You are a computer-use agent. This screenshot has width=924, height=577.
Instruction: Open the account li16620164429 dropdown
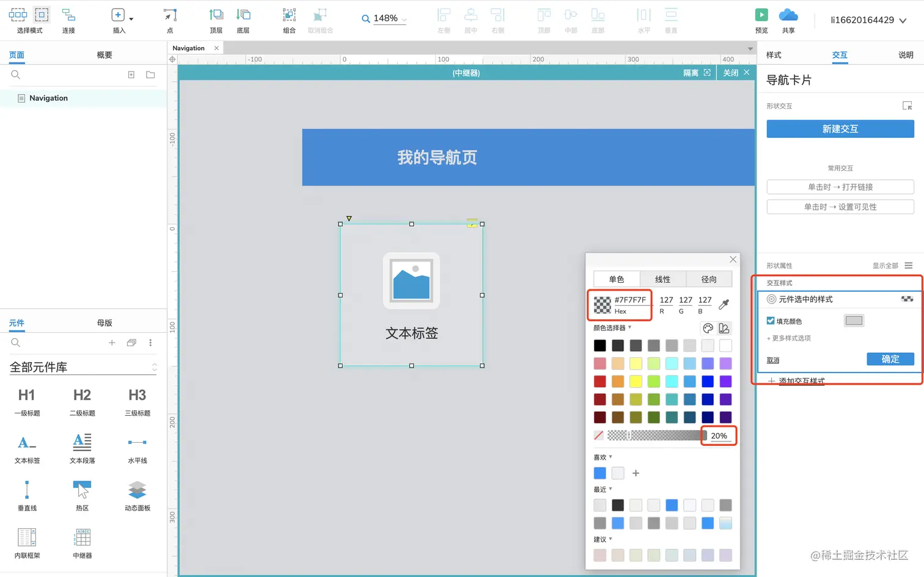tap(868, 20)
